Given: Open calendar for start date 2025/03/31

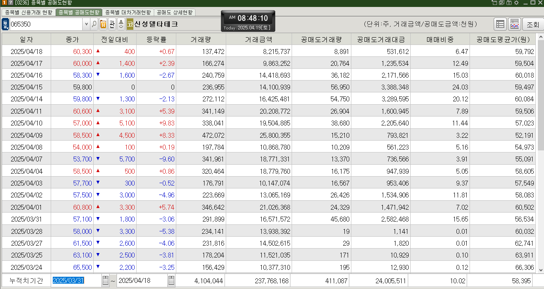Looking at the screenshot, I should coord(106,281).
